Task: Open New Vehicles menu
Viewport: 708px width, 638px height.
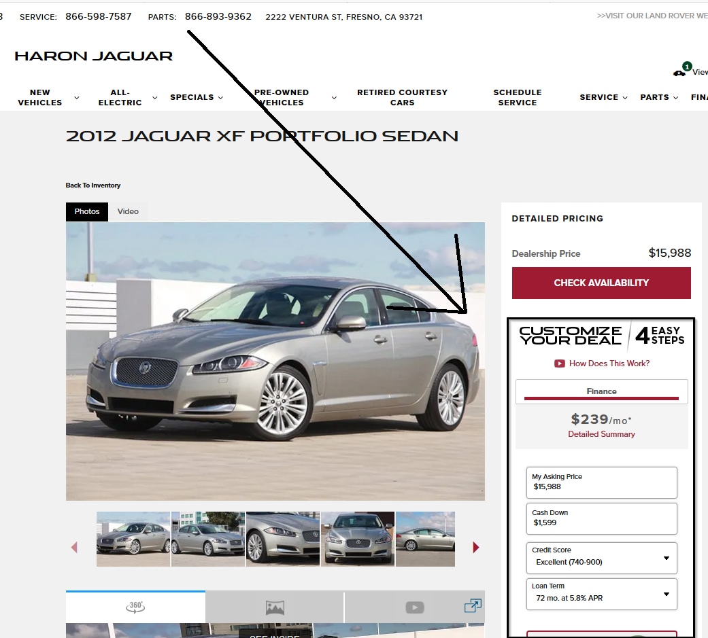Action: pos(40,97)
